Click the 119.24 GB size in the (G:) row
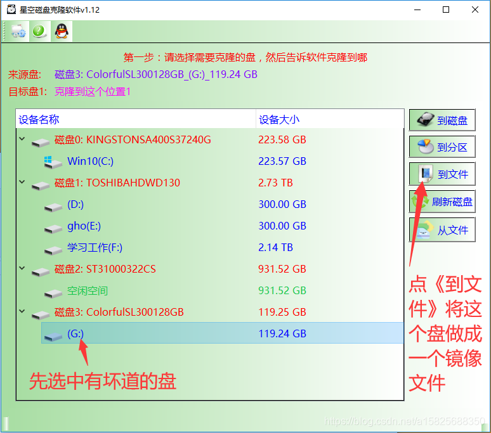This screenshot has width=491, height=433. pos(282,333)
